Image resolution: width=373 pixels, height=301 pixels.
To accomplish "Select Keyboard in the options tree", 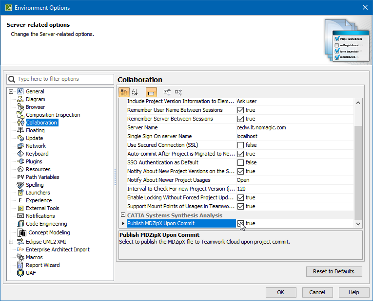I will click(37, 154).
